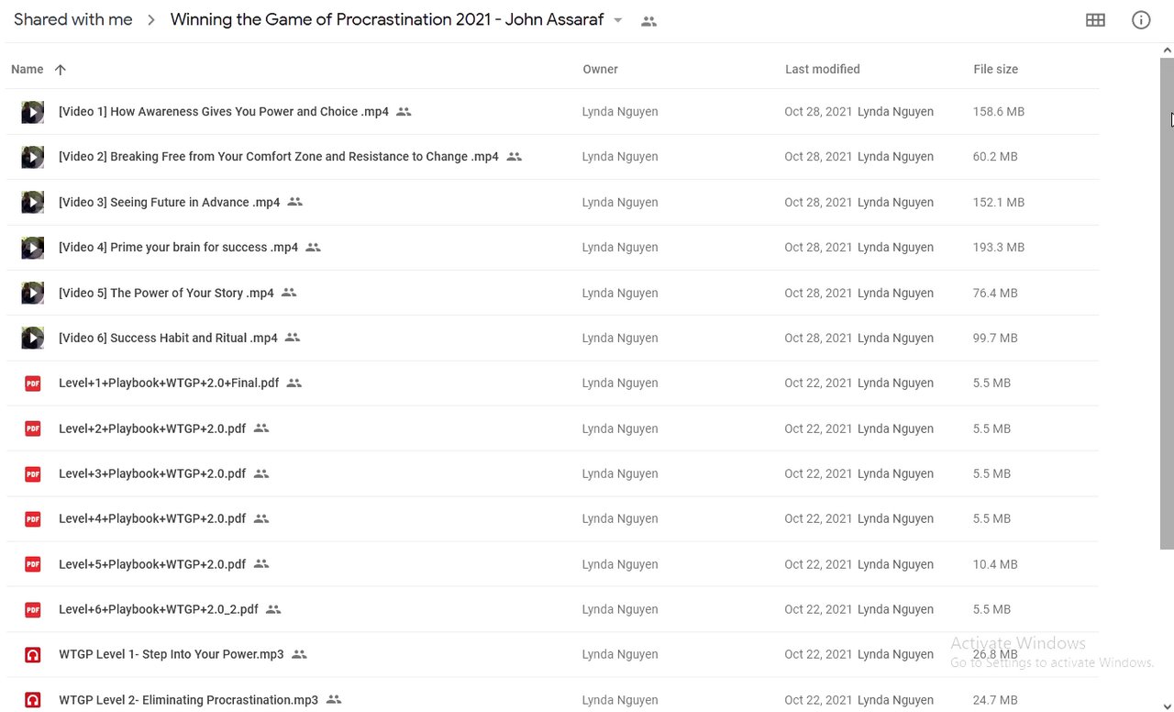This screenshot has height=712, width=1174.
Task: Click video icon for Video 6 file
Action: point(33,339)
